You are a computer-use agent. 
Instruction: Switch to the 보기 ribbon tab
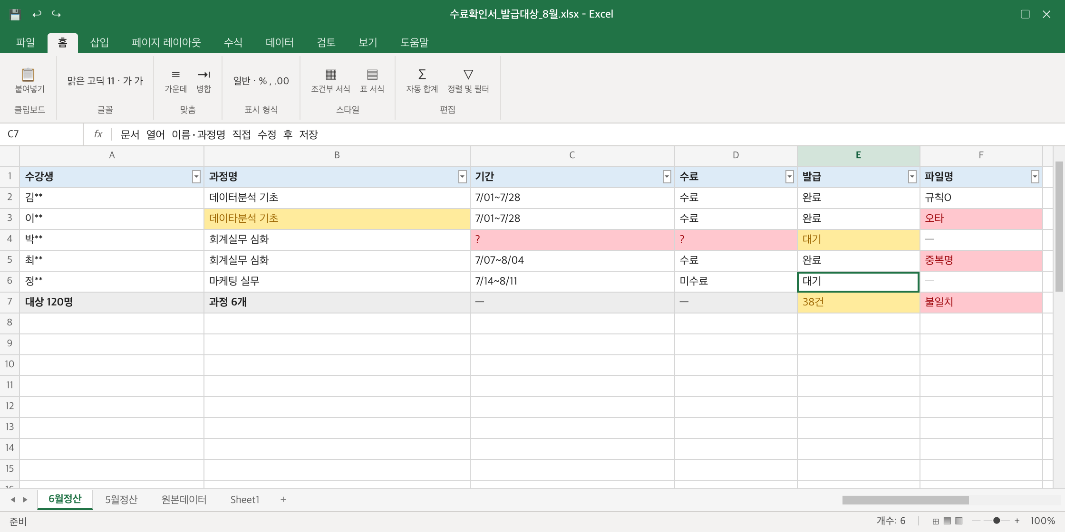pos(368,43)
